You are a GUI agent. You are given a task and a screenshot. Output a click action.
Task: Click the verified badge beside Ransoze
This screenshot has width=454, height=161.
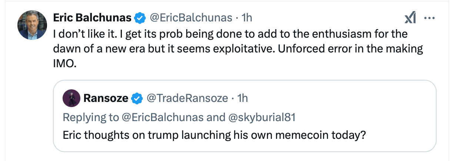coord(137,98)
